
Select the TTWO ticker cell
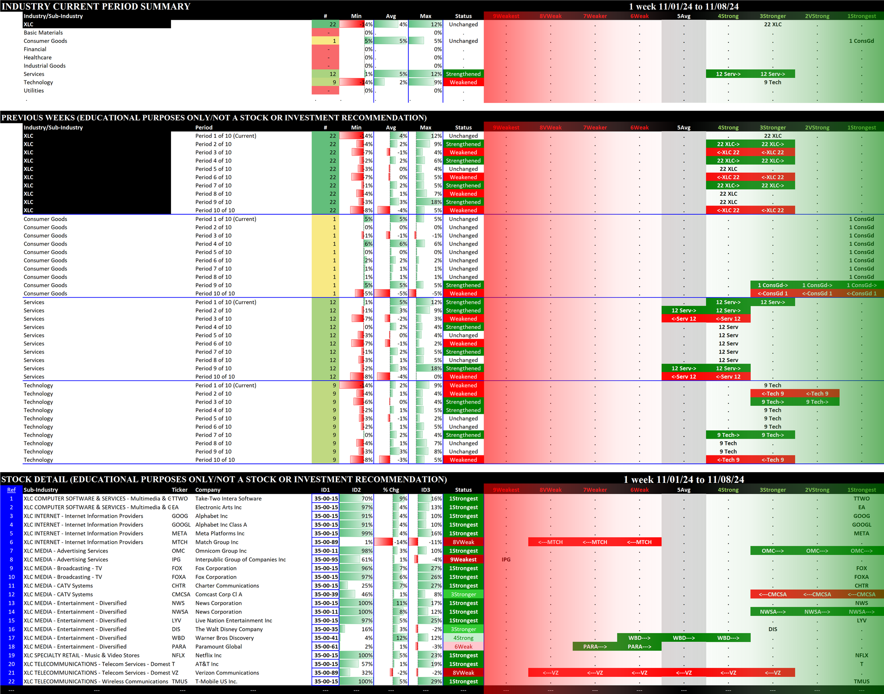click(x=180, y=499)
